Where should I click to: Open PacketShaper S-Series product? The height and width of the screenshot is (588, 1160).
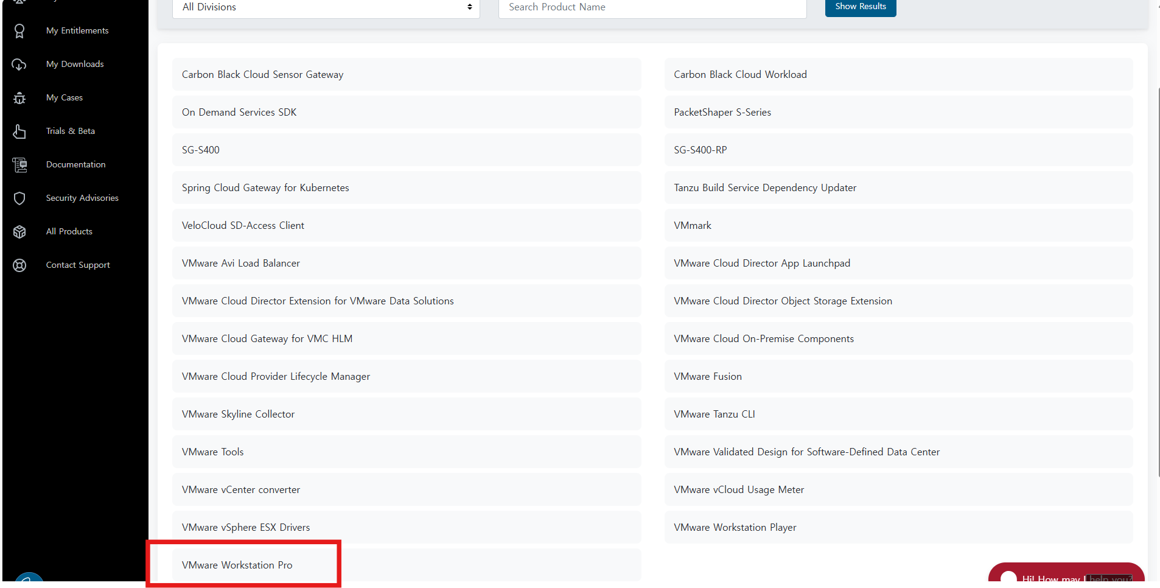(898, 112)
